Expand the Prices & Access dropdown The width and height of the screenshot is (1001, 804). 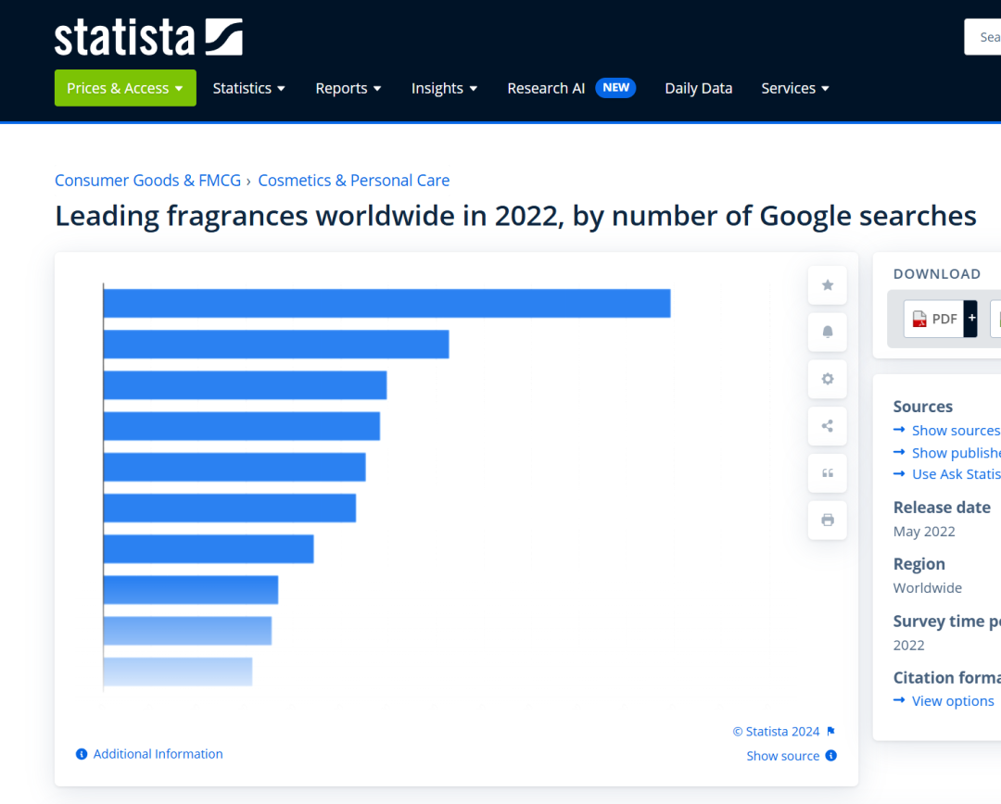point(125,88)
